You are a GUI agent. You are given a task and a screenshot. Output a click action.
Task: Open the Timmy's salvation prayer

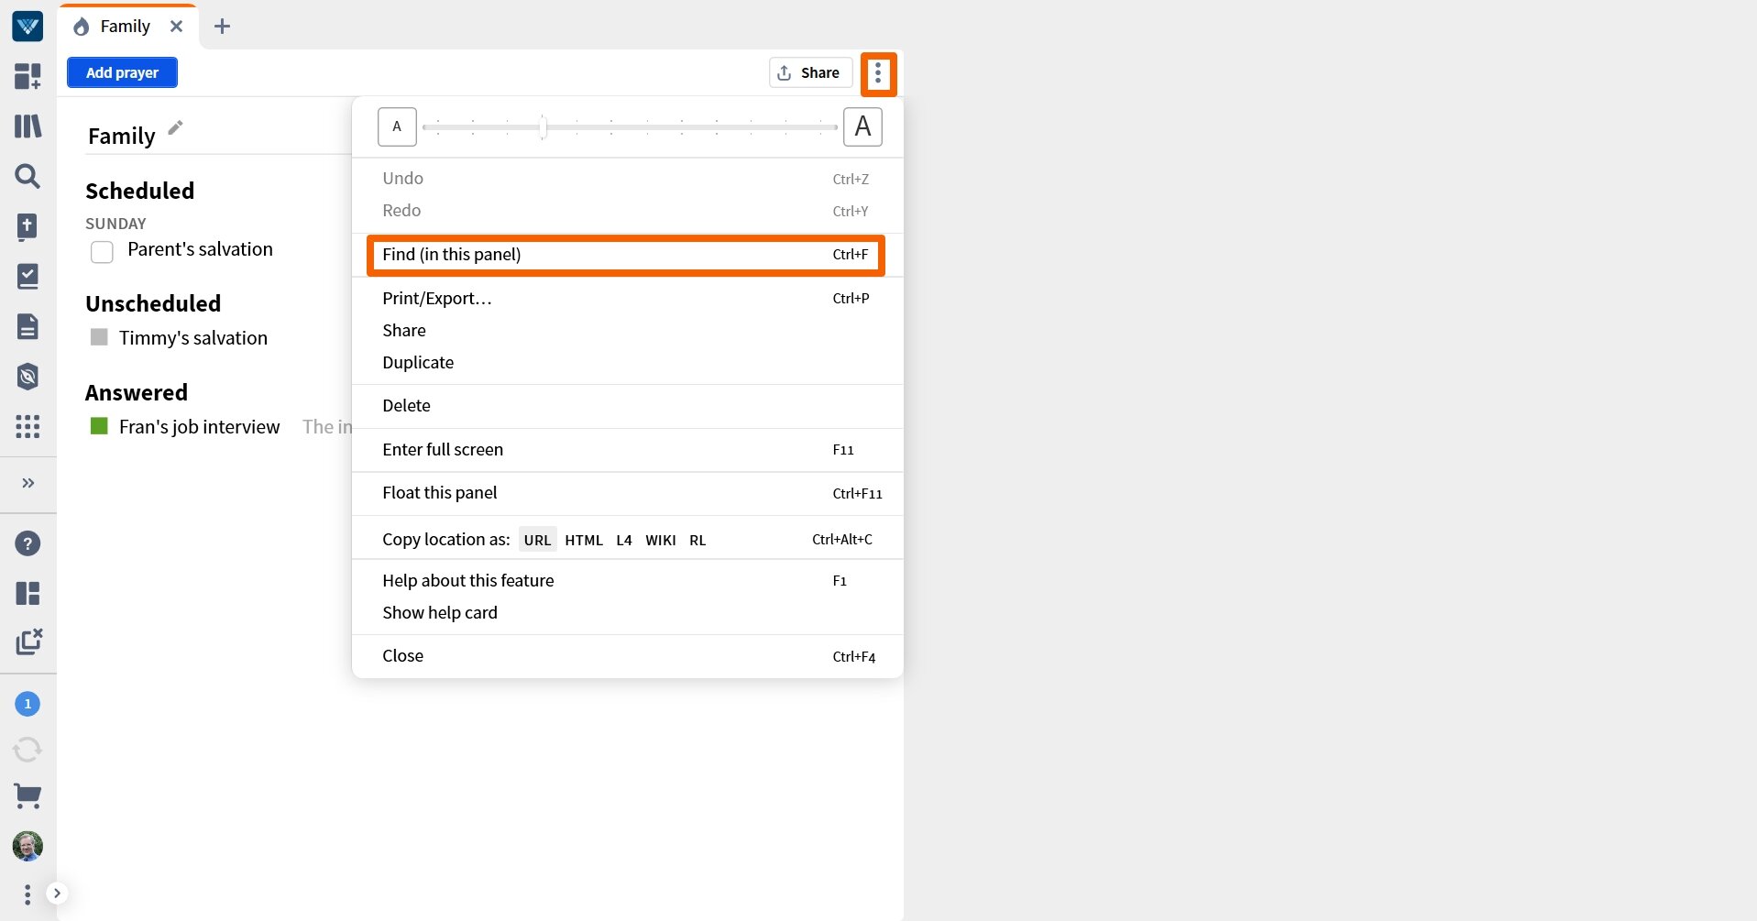[193, 338]
